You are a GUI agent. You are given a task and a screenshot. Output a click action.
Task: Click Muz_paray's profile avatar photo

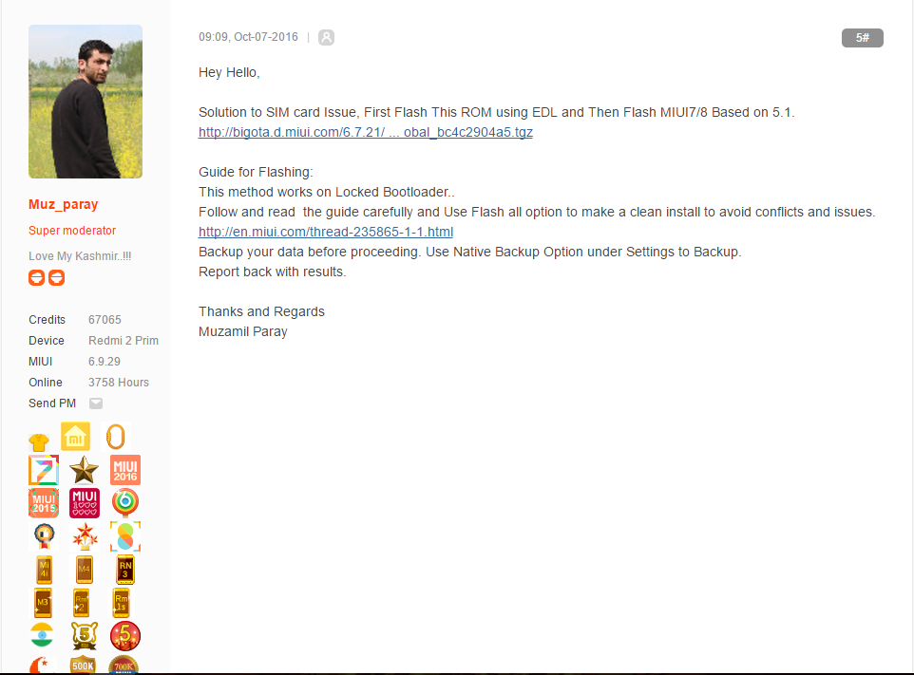point(86,102)
